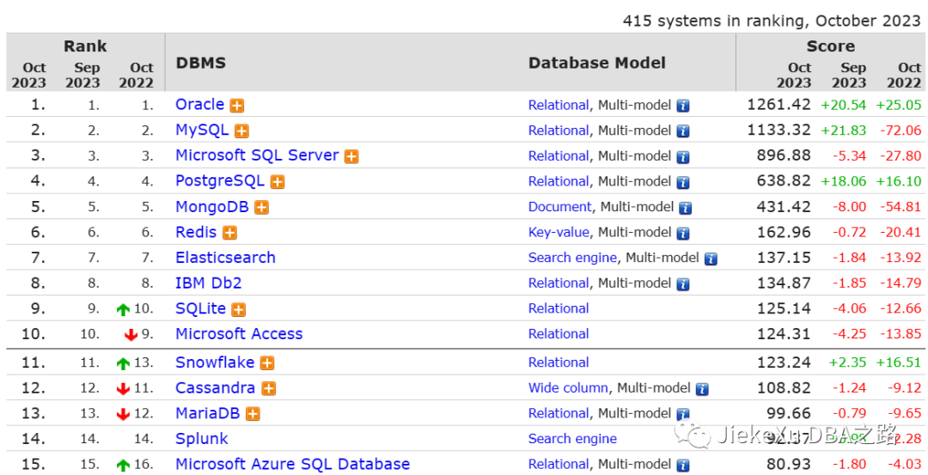Click the info icon in Cassandra row
Image resolution: width=928 pixels, height=475 pixels.
point(702,388)
